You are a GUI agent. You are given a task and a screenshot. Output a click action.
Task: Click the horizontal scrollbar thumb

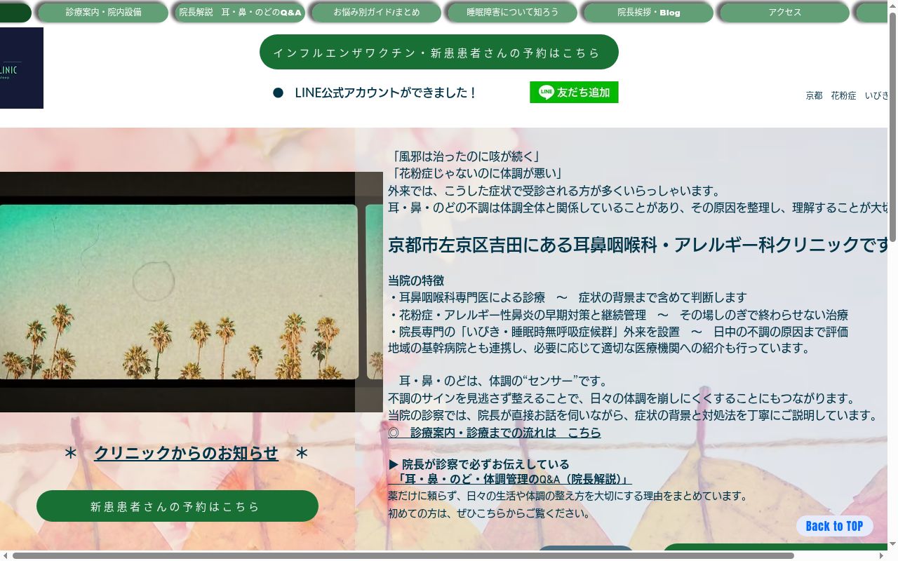(x=403, y=556)
